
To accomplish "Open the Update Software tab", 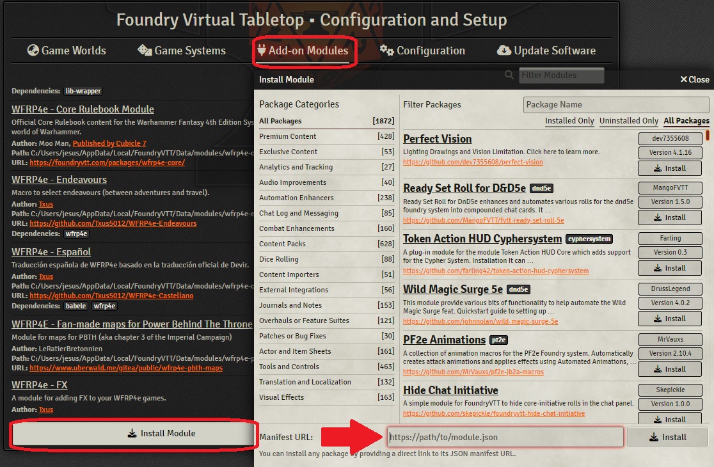I will point(546,51).
